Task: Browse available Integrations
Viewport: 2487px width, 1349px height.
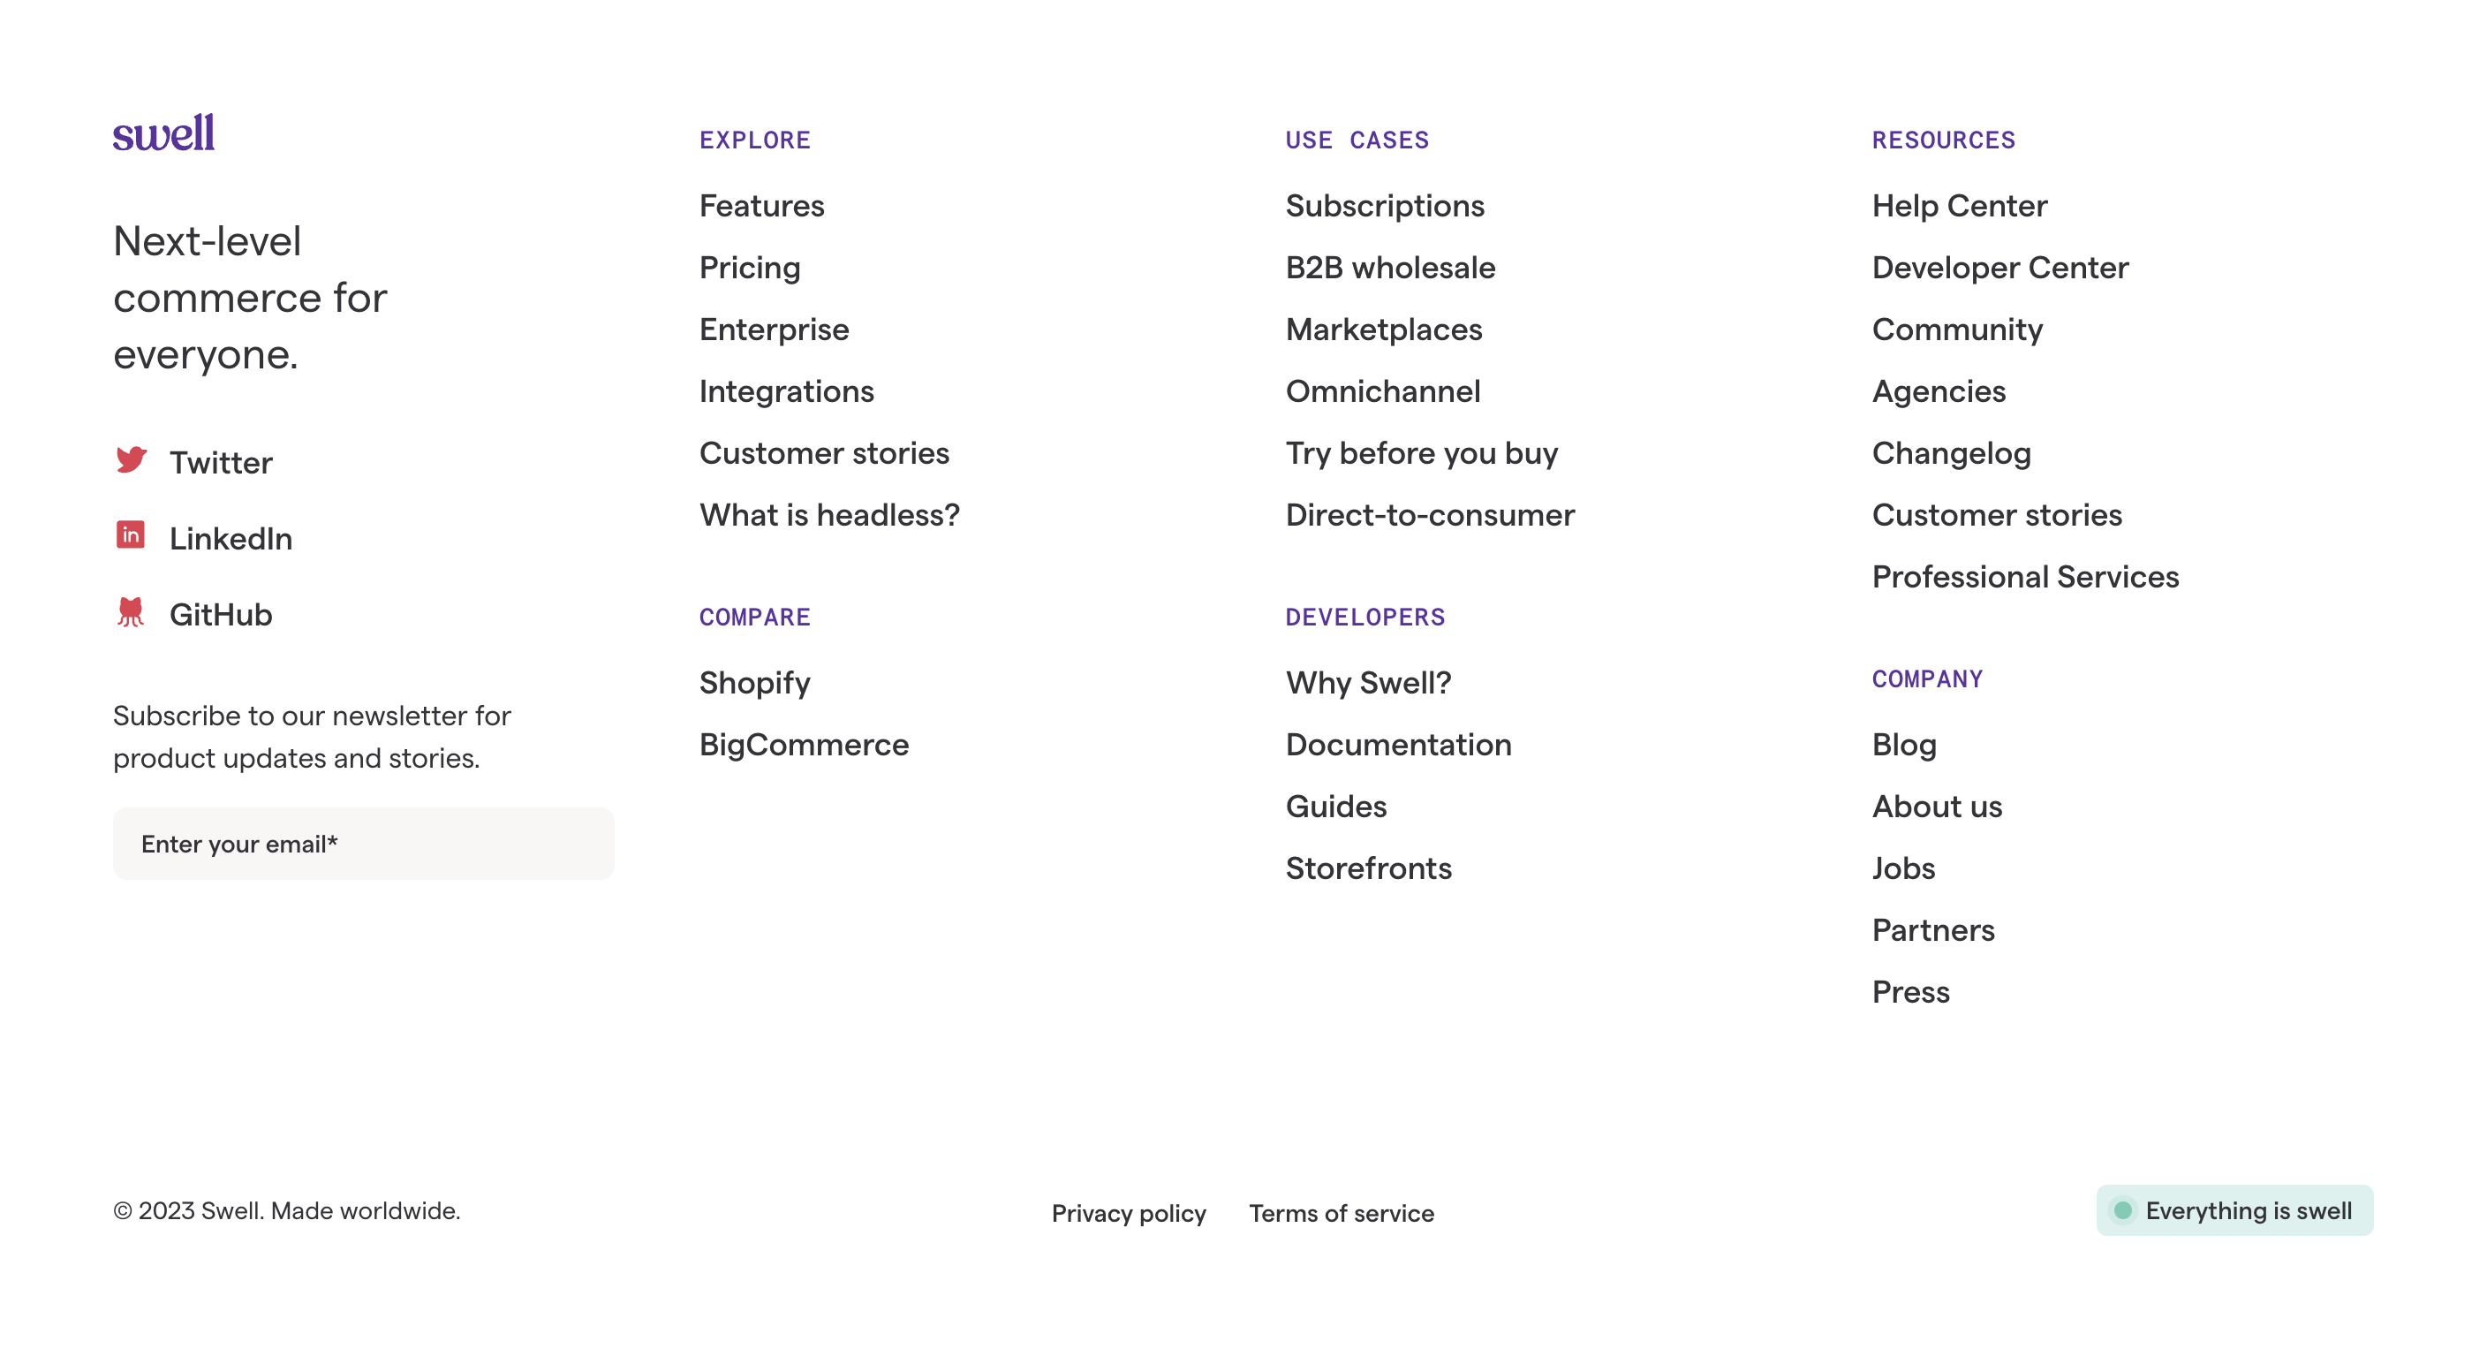Action: pyautogui.click(x=786, y=391)
